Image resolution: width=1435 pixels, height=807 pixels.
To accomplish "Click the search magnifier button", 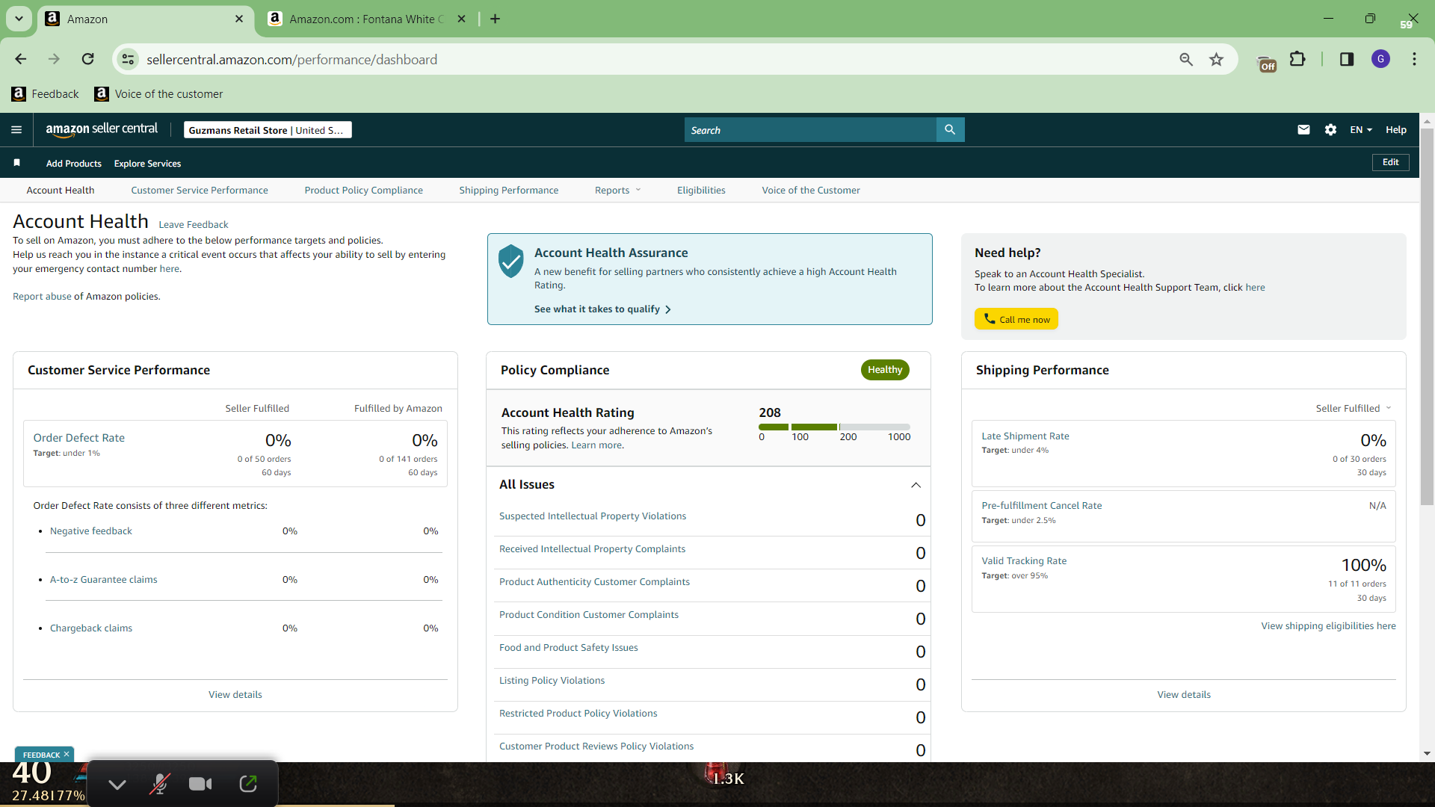I will (950, 130).
